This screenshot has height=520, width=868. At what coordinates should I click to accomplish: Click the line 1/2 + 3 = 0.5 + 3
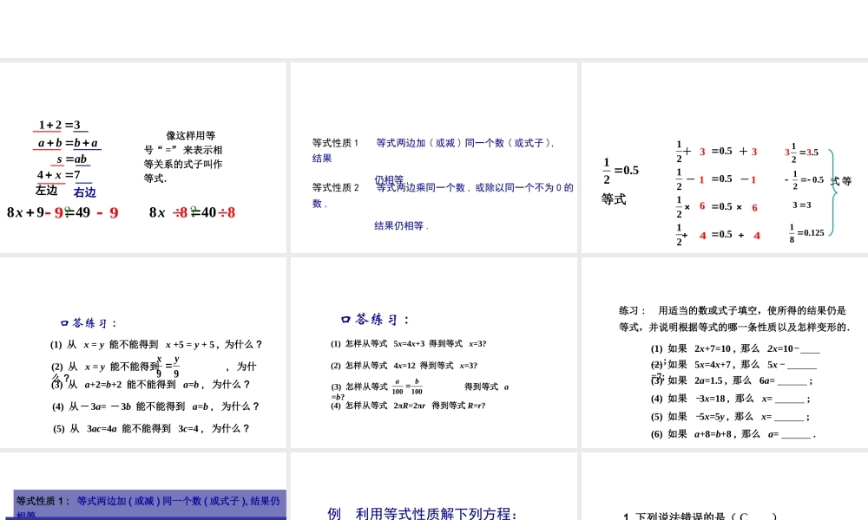pos(716,152)
